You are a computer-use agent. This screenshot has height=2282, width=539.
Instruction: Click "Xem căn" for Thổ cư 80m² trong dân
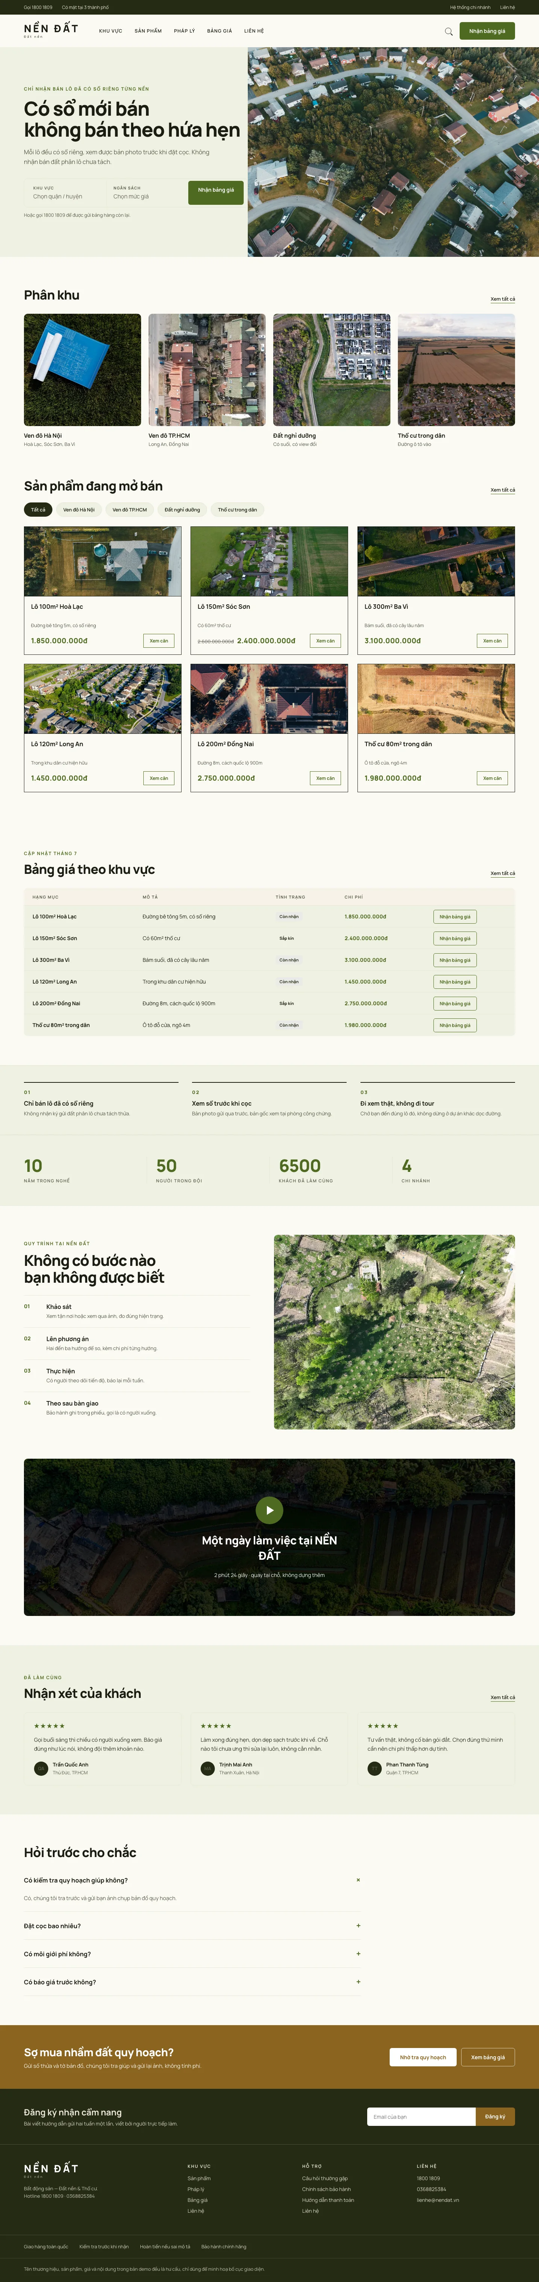coord(492,778)
